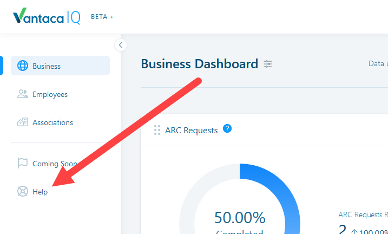
Task: Click the lifebuoy Help icon
Action: click(23, 191)
